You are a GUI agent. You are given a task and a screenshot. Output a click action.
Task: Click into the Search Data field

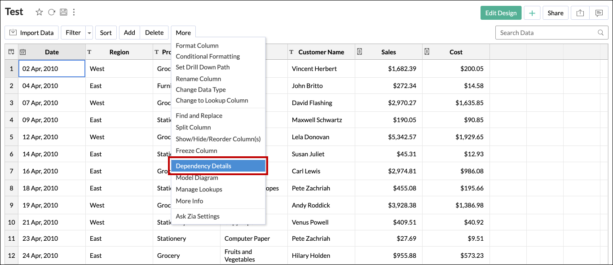coord(546,33)
